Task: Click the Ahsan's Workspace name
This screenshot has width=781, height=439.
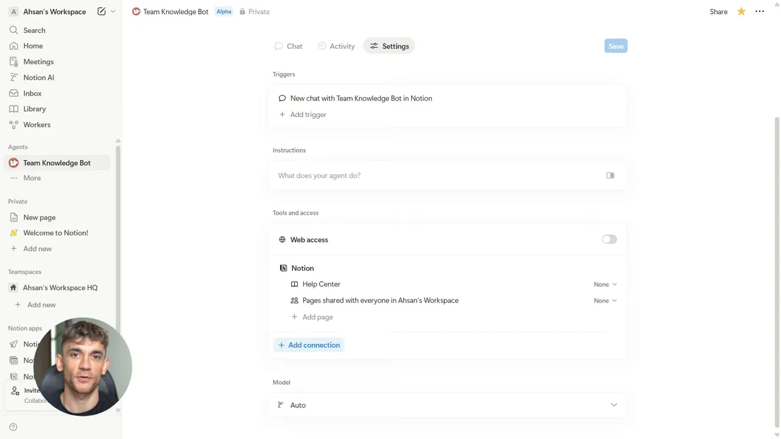Action: (54, 12)
